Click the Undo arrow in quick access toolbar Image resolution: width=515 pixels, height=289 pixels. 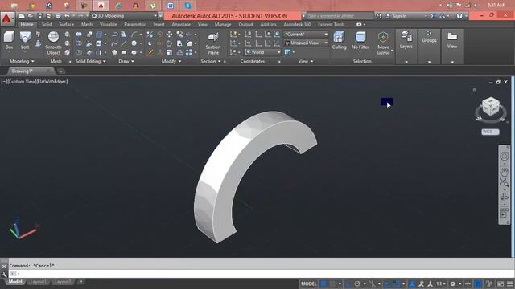point(67,16)
